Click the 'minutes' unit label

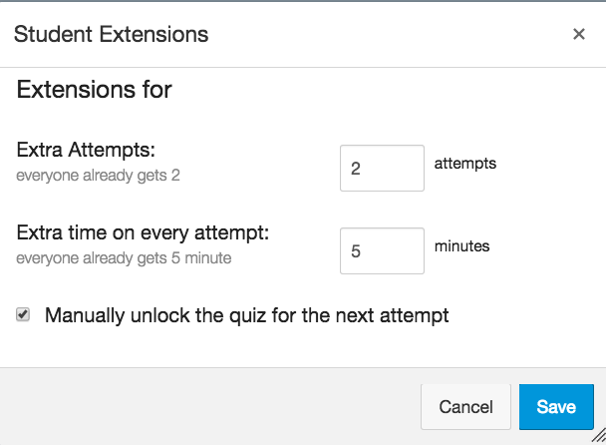point(462,245)
